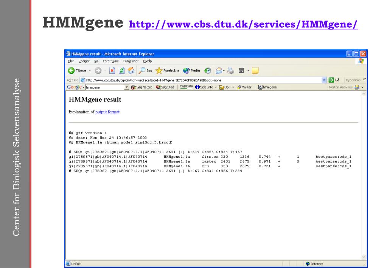The image size is (387, 268).
Task: Click the lastex row value 0.971
Action: (x=264, y=161)
